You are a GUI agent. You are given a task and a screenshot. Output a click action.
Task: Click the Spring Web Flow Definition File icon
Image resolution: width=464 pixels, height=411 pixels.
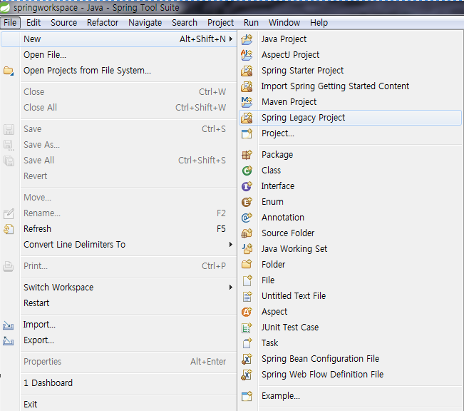[x=247, y=375]
